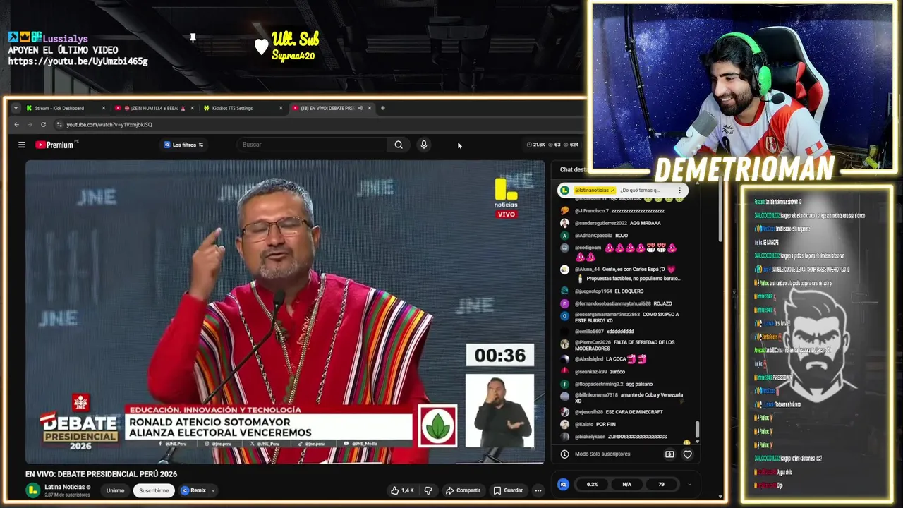The height and width of the screenshot is (508, 903).
Task: Open Latina Noticias channel name link
Action: click(64, 487)
